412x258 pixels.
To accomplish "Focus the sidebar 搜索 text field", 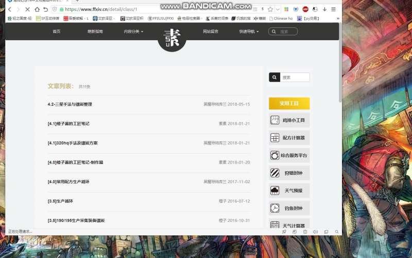I will (295, 77).
